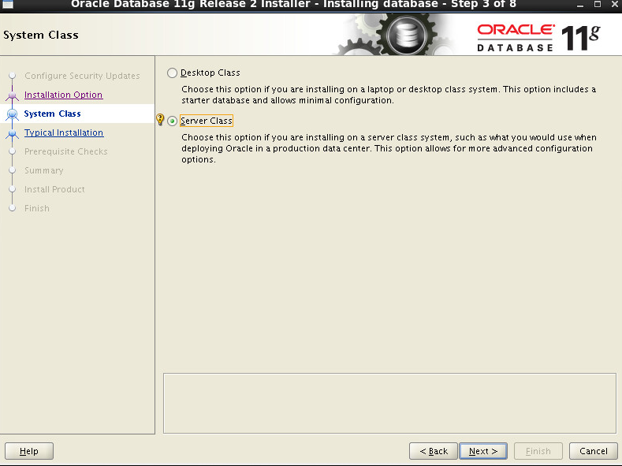Click the Server Class description text

pos(389,148)
